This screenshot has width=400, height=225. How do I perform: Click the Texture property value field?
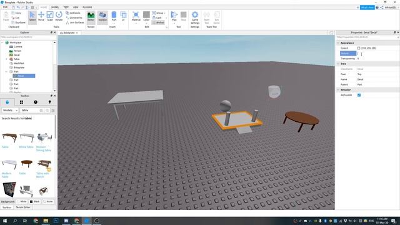[x=377, y=53]
